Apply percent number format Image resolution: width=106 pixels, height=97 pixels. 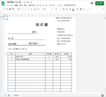[x=29, y=9]
